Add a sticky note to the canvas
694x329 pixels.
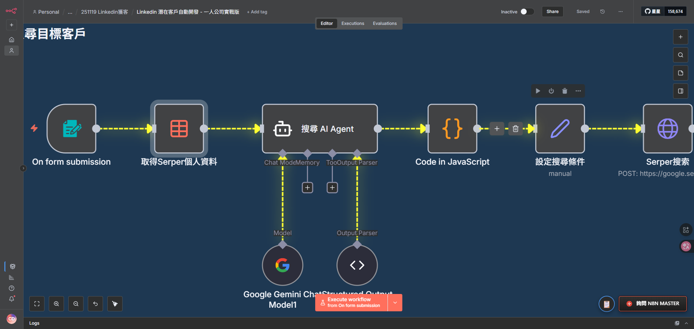tap(680, 73)
